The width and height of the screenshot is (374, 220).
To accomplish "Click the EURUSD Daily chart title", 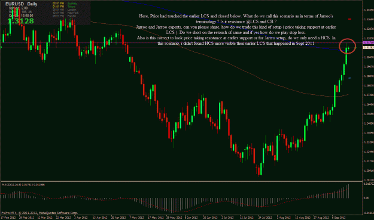I will tap(21, 4).
